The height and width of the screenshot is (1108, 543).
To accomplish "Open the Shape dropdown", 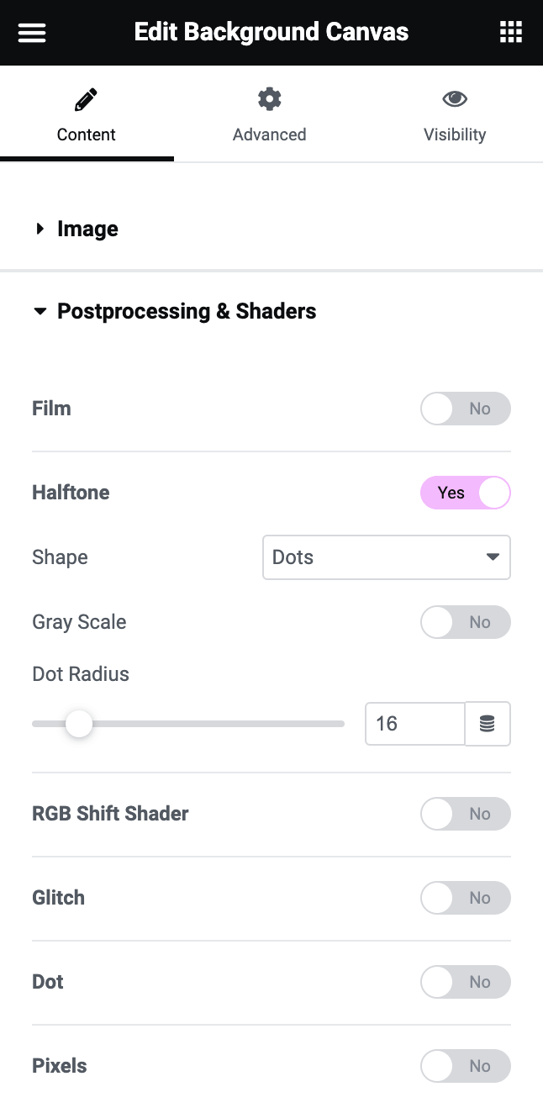I will pyautogui.click(x=386, y=557).
